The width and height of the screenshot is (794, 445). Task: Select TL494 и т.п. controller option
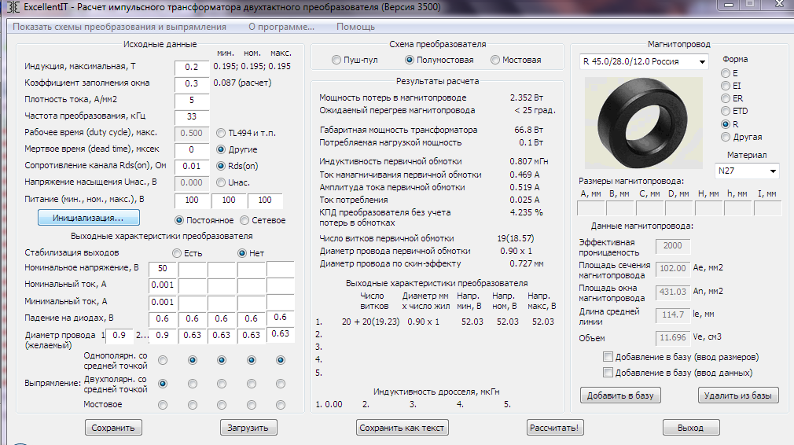tap(221, 133)
